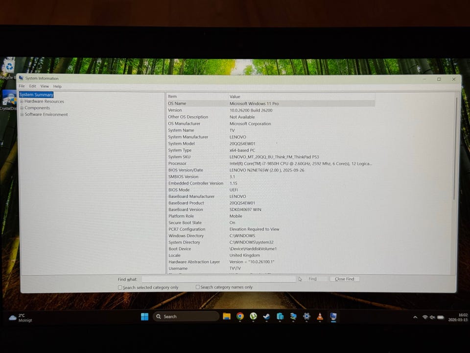
Task: Open the Edit menu
Action: click(x=33, y=86)
